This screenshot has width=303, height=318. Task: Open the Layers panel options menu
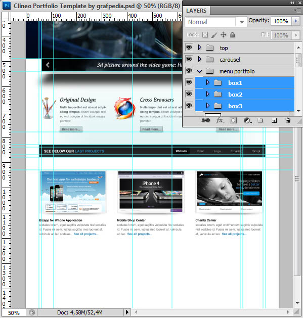point(298,10)
